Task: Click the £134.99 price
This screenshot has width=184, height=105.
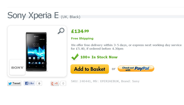Action: (x=80, y=31)
